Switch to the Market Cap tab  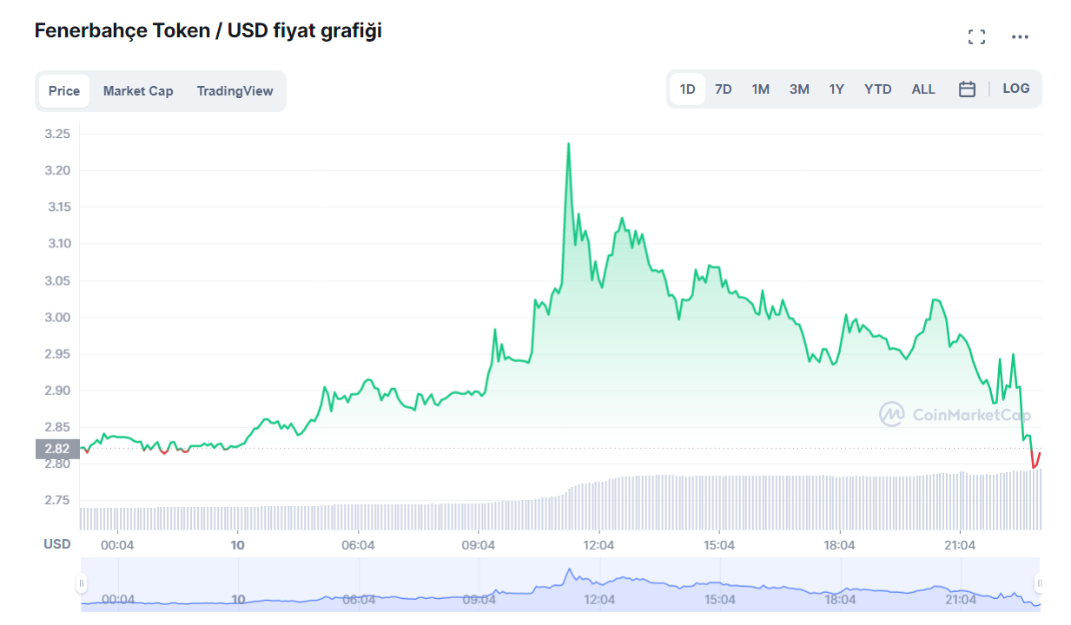(138, 90)
